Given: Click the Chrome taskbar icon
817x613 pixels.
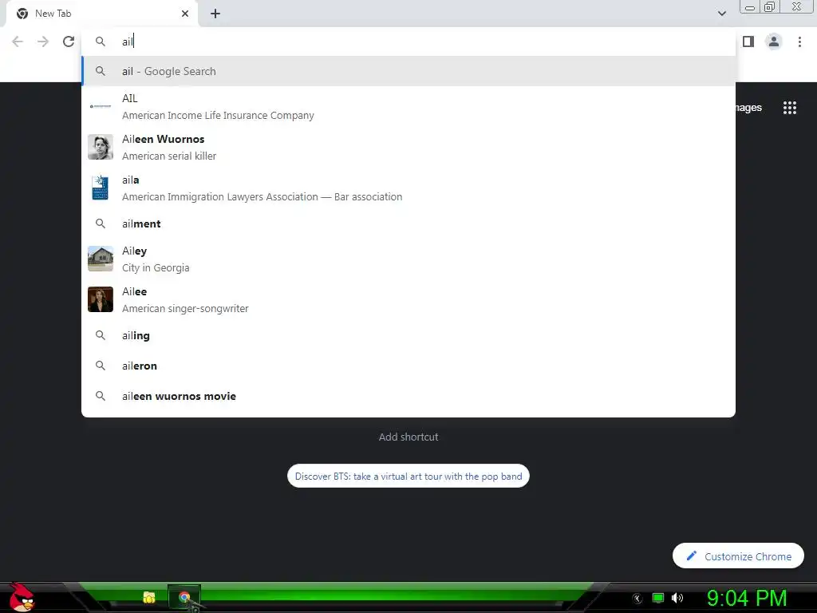Looking at the screenshot, I should coord(184,597).
